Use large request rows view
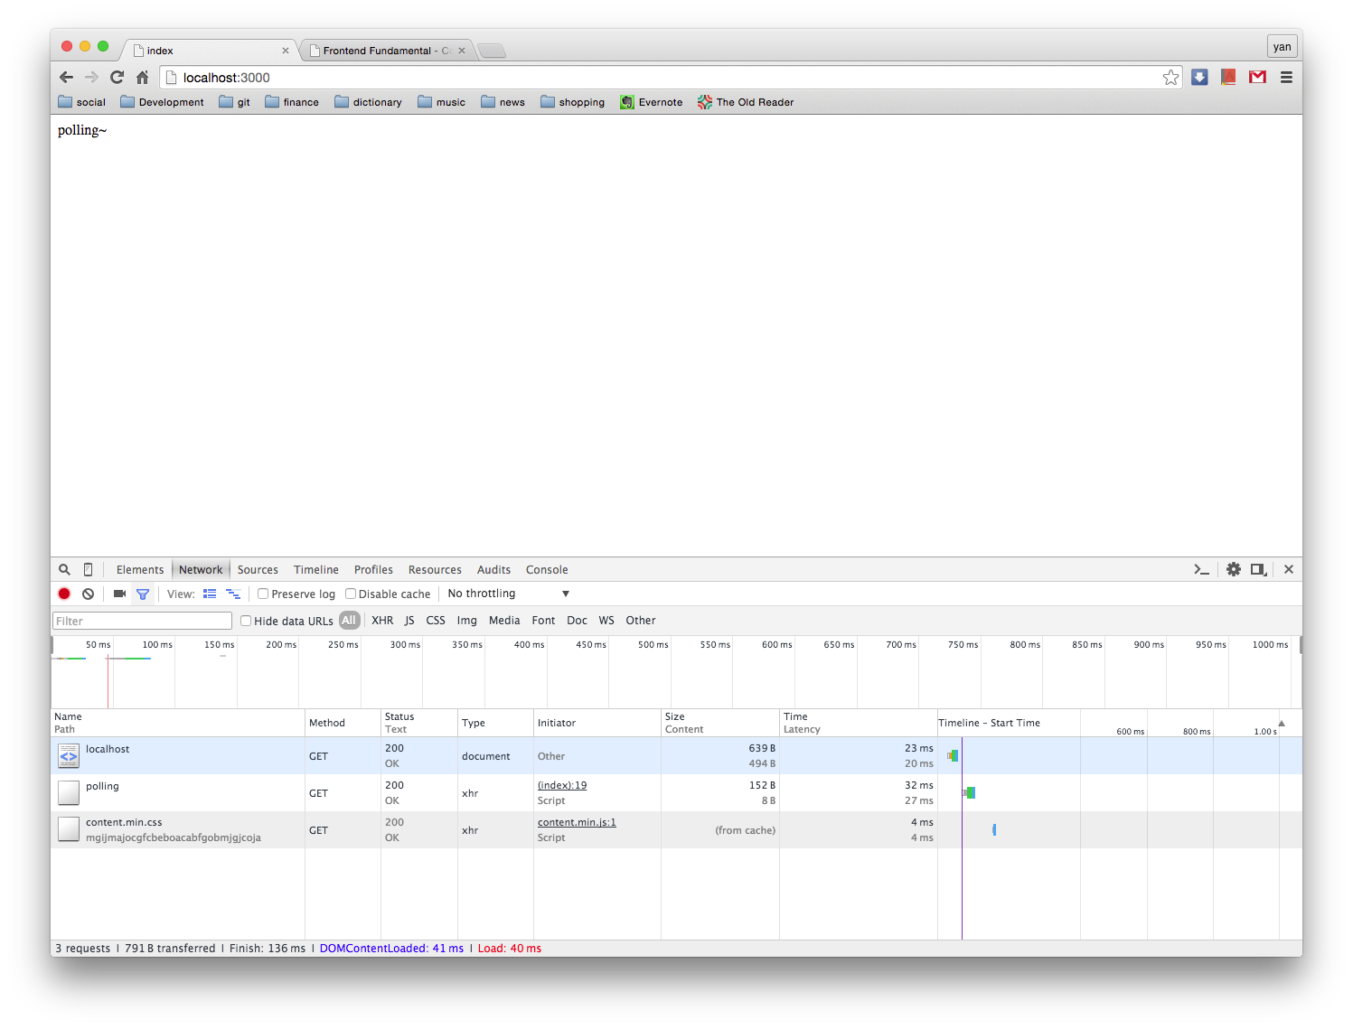Screen dimensions: 1353x1029 (x=210, y=594)
